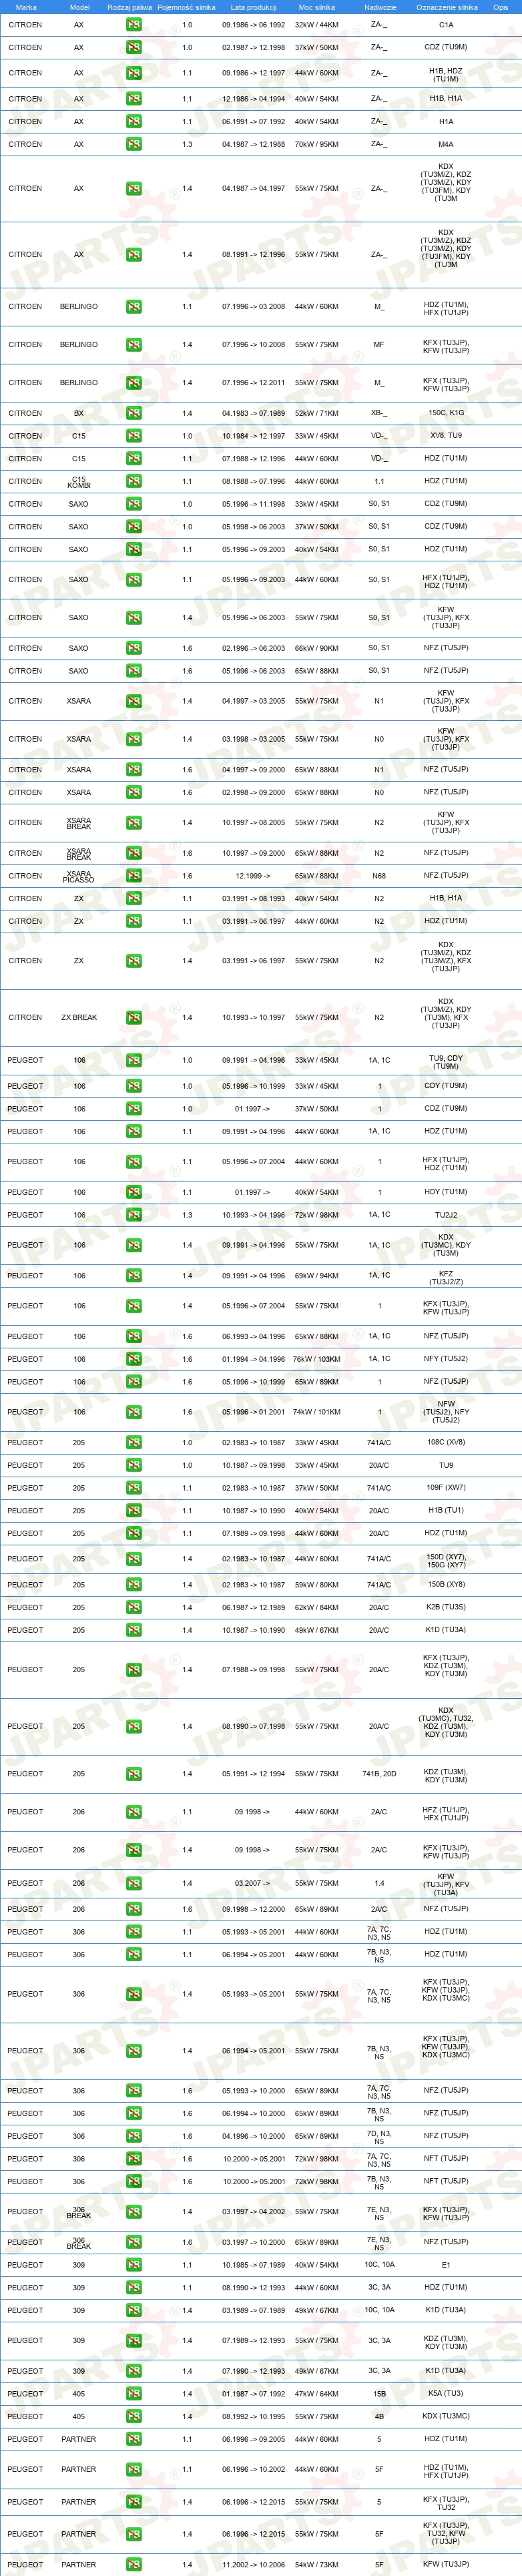This screenshot has width=522, height=2576.
Task: Click the fuel icon in the Berlingo MF body row
Action: pos(133,345)
